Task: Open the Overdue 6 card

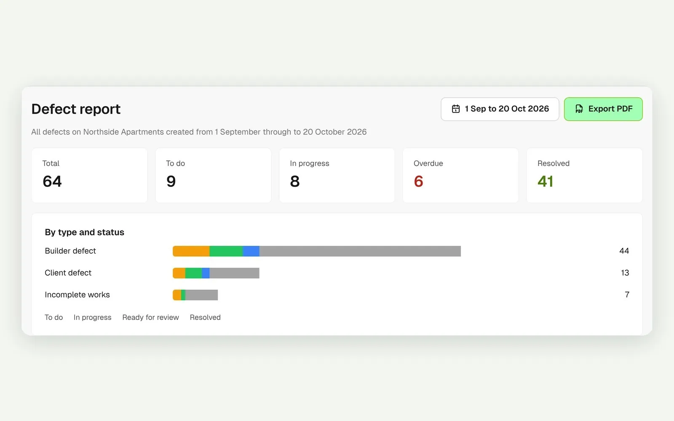Action: (x=460, y=176)
